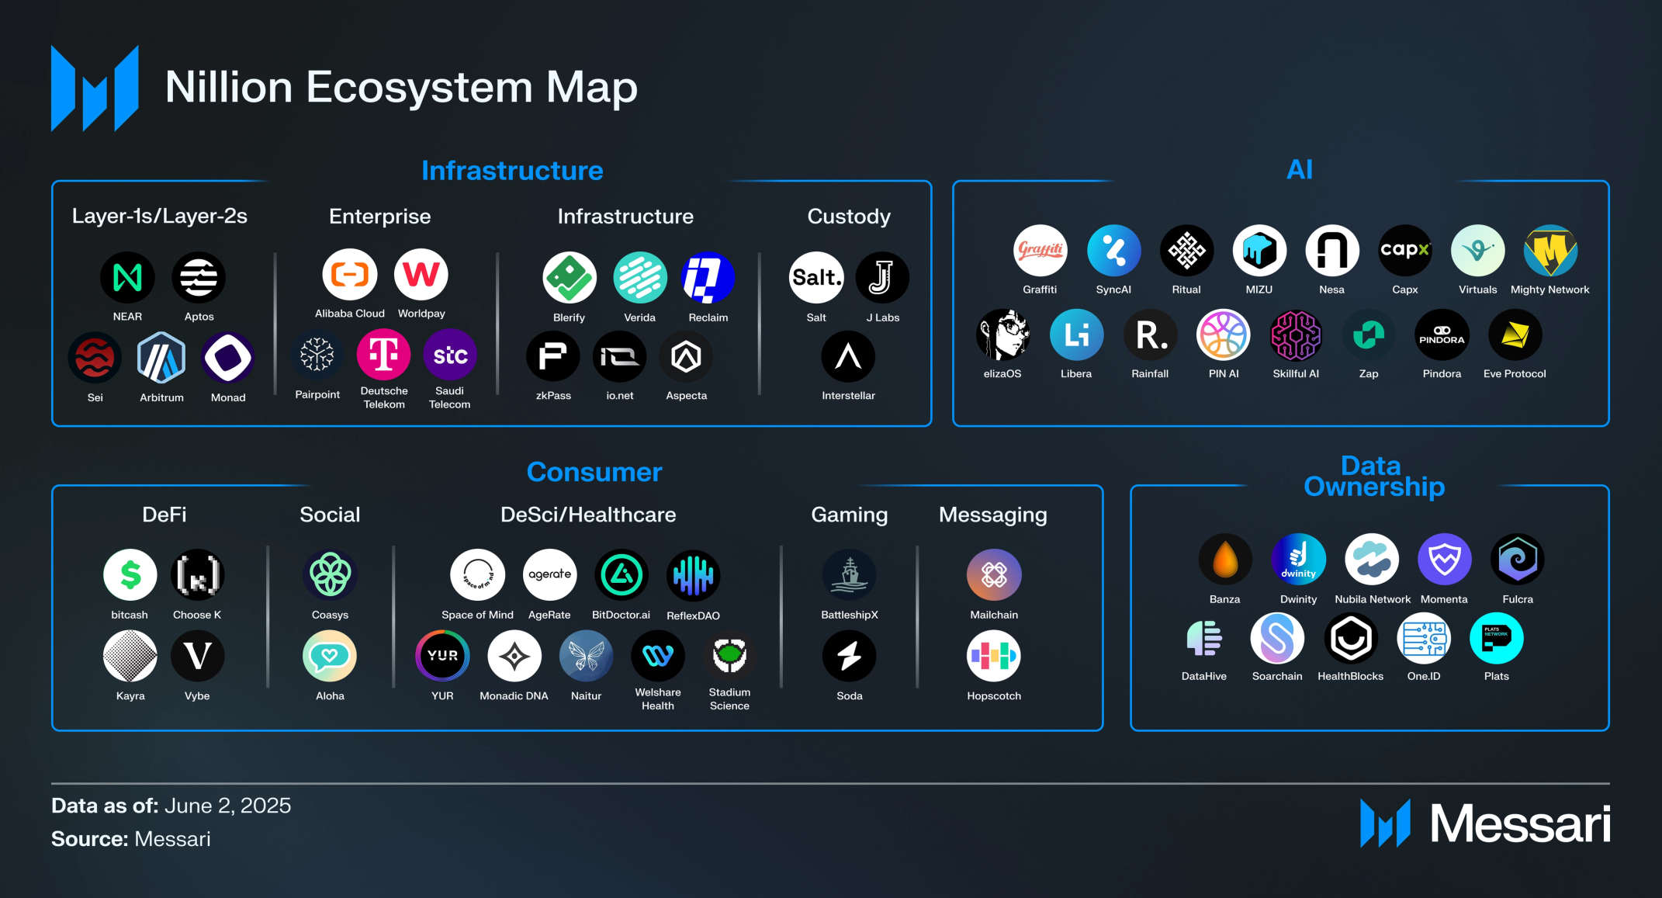Screen dimensions: 1662x898
Task: Click the Welshare Health logo
Action: coord(658,656)
